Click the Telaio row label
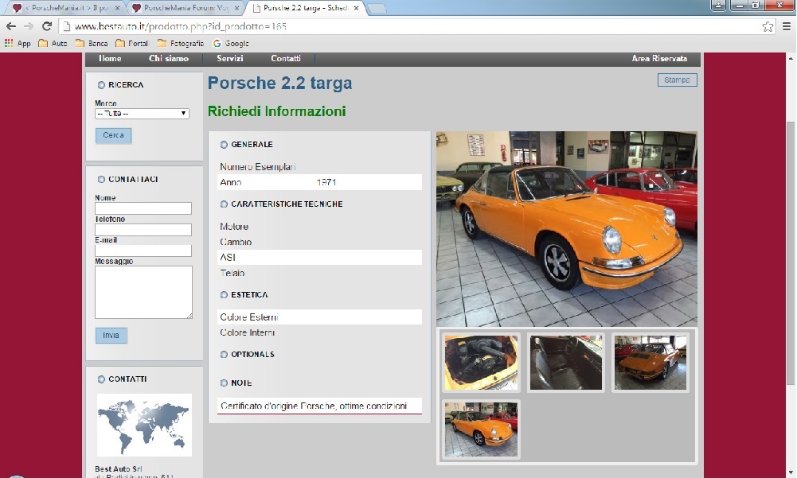797x478 pixels. (x=232, y=273)
